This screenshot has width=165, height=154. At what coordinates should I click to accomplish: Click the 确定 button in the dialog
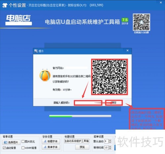point(114,103)
